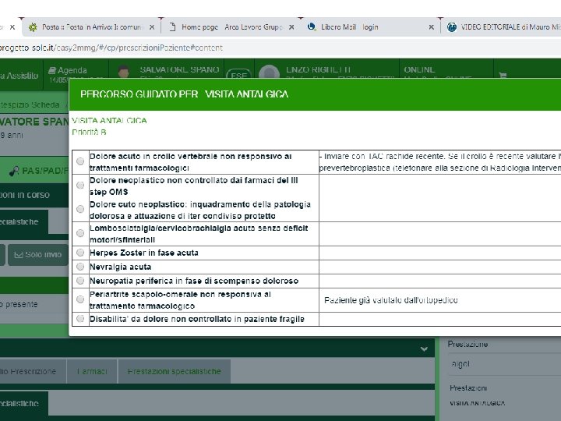Select Periartrite scapolo-omerale radio button
The height and width of the screenshot is (421, 561).
tap(80, 299)
